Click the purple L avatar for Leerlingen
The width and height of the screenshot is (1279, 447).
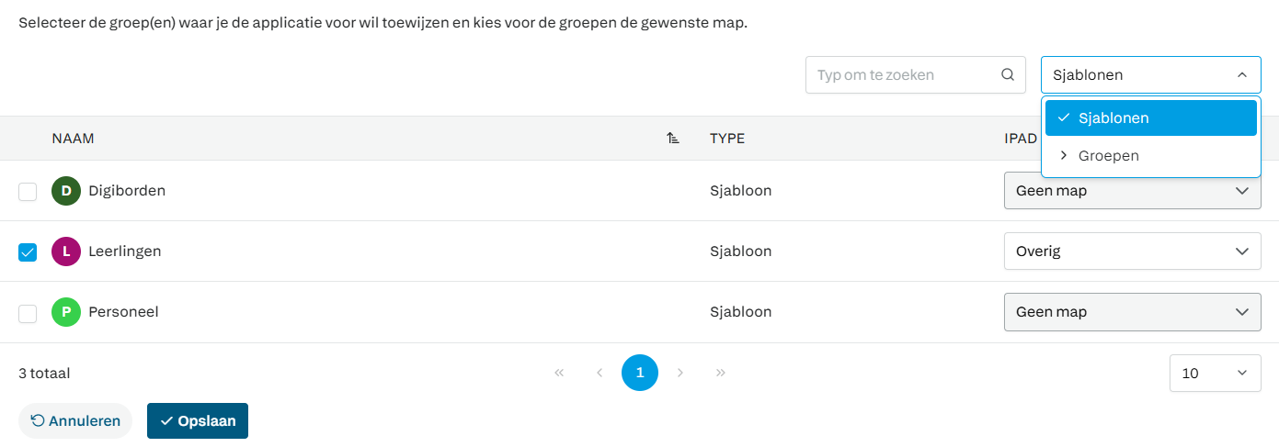(x=66, y=251)
